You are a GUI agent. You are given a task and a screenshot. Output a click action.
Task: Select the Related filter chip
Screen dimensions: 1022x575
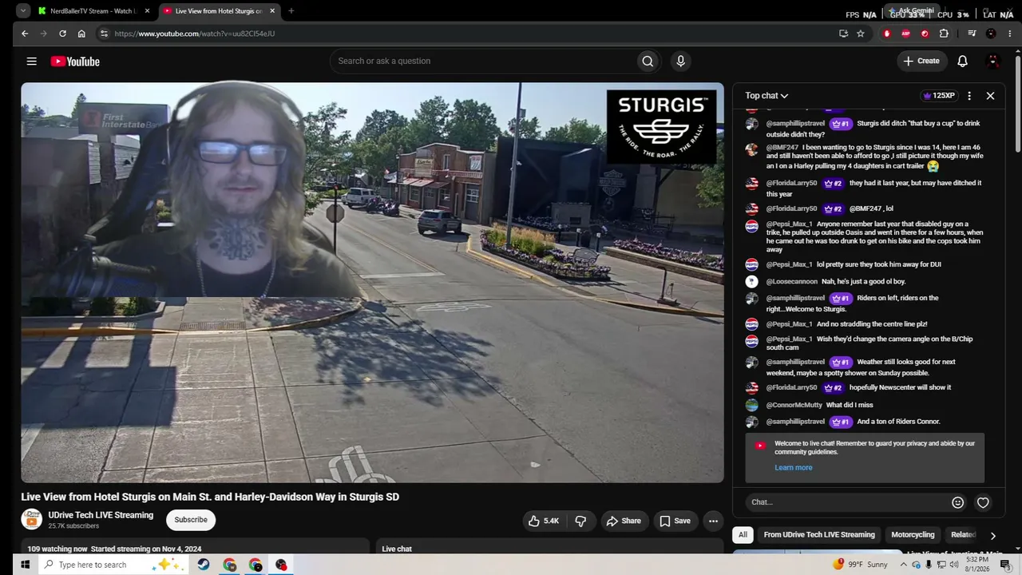[963, 535]
